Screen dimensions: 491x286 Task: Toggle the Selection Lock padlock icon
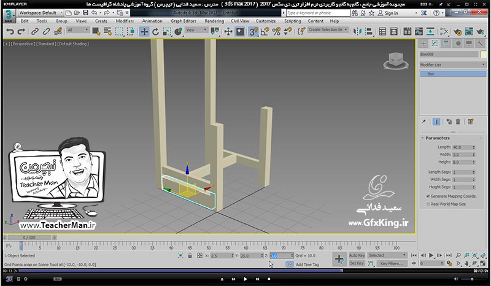coord(190,255)
